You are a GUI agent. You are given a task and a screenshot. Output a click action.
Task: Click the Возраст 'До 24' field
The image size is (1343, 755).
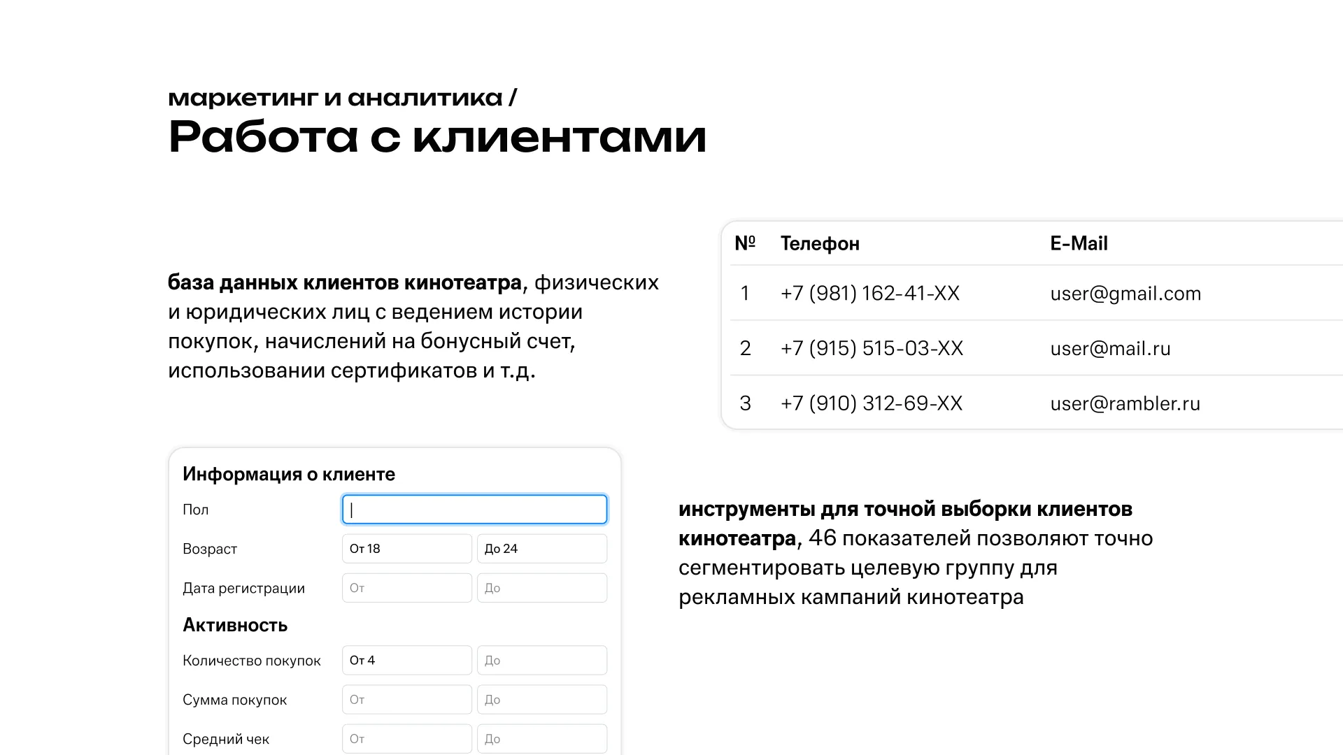coord(542,549)
